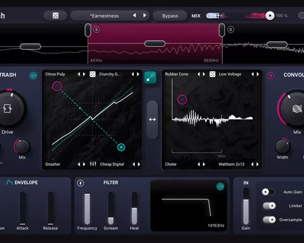Screen dimensions: 304x243
Task: Click the middle band gain handle
Action: click(155, 43)
